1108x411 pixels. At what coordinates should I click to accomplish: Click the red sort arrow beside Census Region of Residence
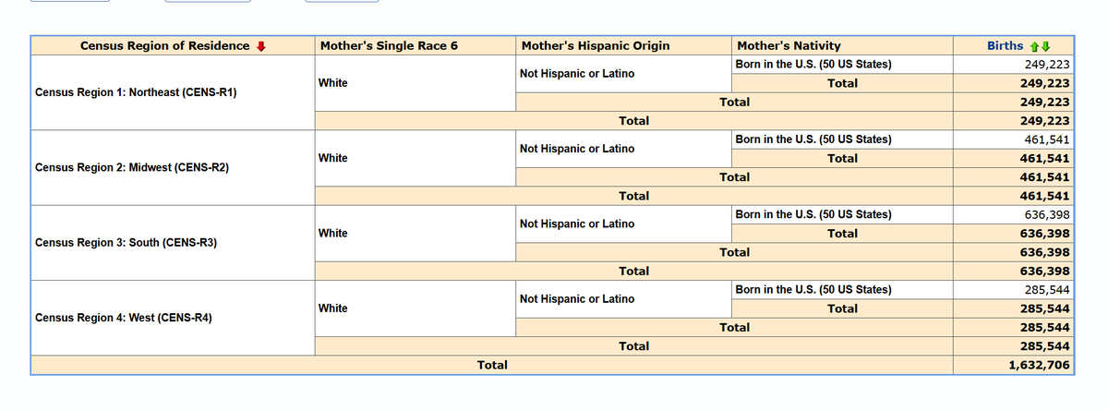click(x=261, y=46)
